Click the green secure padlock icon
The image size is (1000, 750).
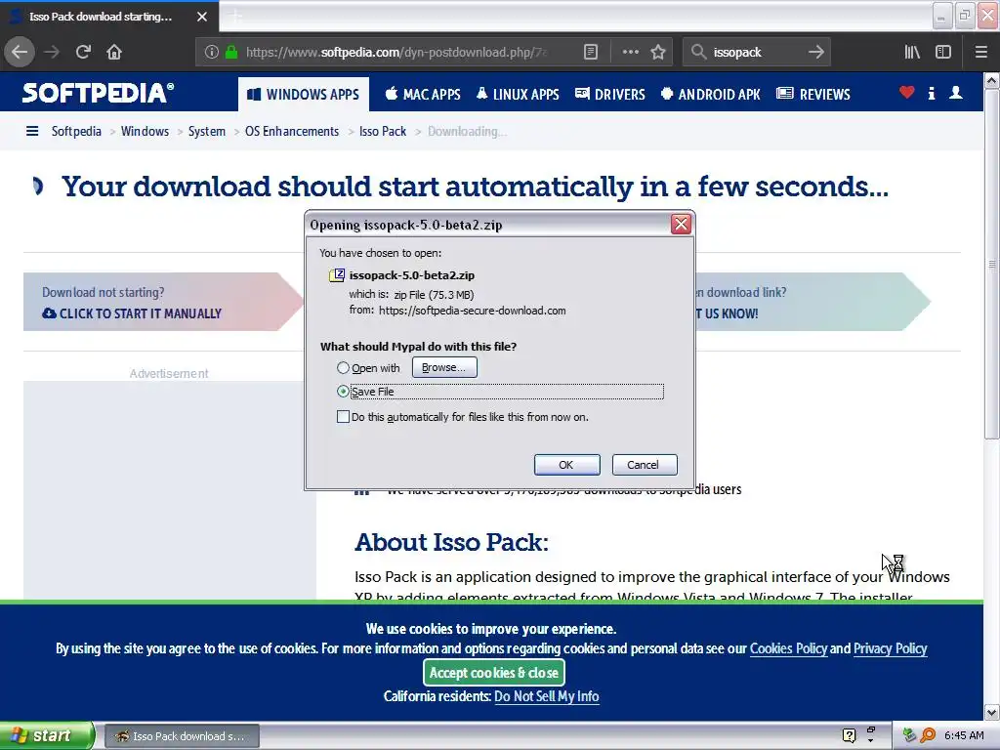click(x=231, y=53)
